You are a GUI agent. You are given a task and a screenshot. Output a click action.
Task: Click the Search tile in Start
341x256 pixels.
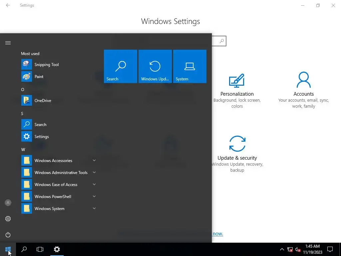click(x=121, y=66)
